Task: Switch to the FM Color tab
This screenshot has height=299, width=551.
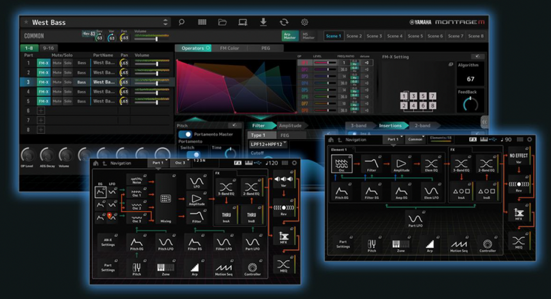Action: [x=229, y=48]
